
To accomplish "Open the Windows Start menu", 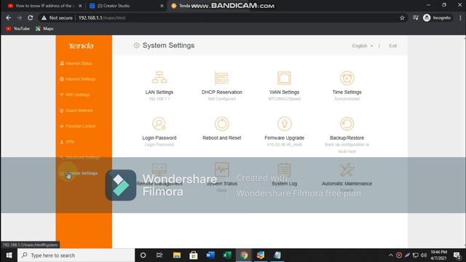I will [x=9, y=255].
